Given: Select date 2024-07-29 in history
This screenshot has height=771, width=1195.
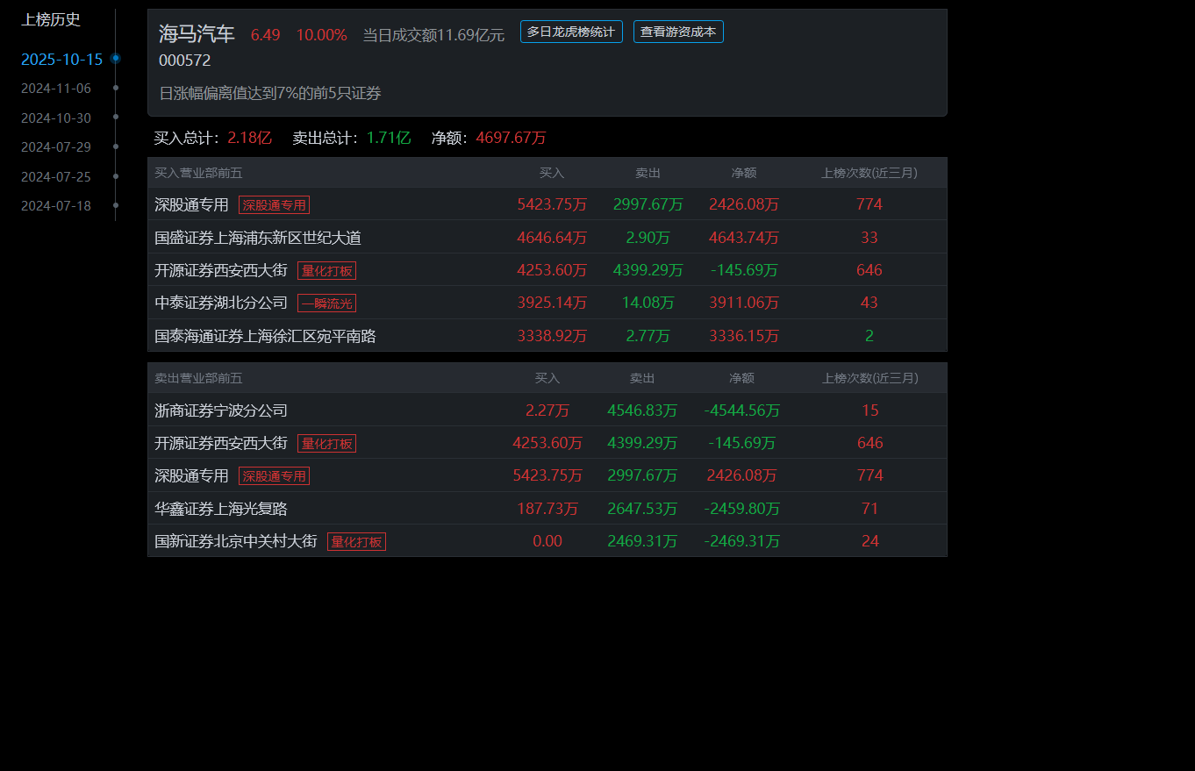Looking at the screenshot, I should pos(56,147).
